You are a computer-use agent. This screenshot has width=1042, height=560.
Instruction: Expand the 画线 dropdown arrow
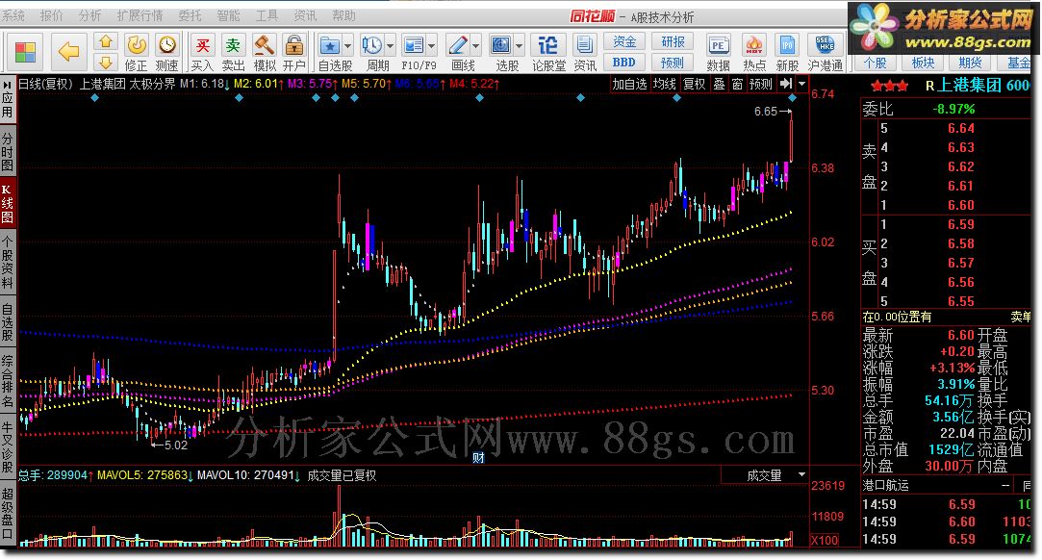[475, 46]
